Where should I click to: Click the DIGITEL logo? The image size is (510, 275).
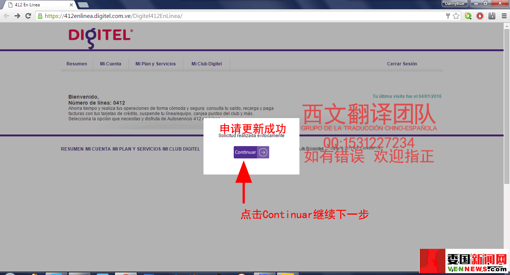(100, 38)
